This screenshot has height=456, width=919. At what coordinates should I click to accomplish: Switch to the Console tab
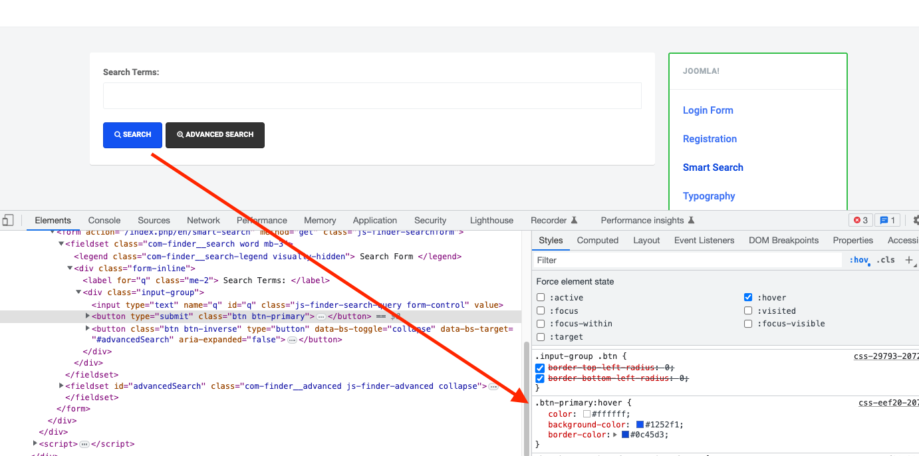(104, 220)
